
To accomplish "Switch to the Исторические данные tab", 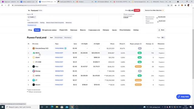I will click(x=49, y=30).
